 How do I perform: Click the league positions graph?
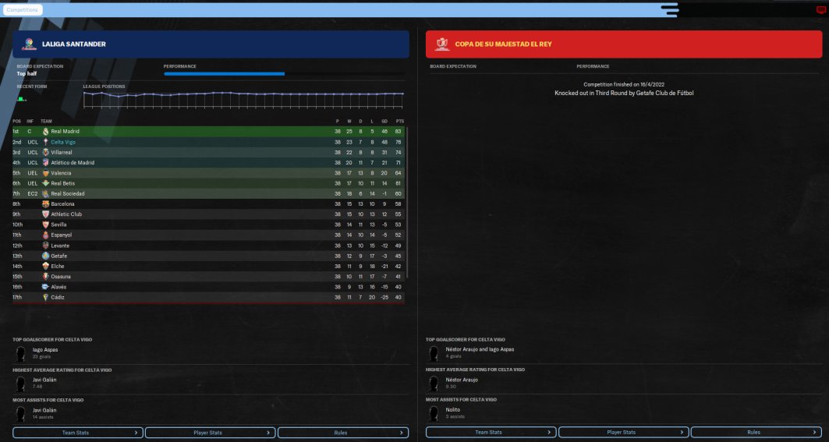[244, 100]
